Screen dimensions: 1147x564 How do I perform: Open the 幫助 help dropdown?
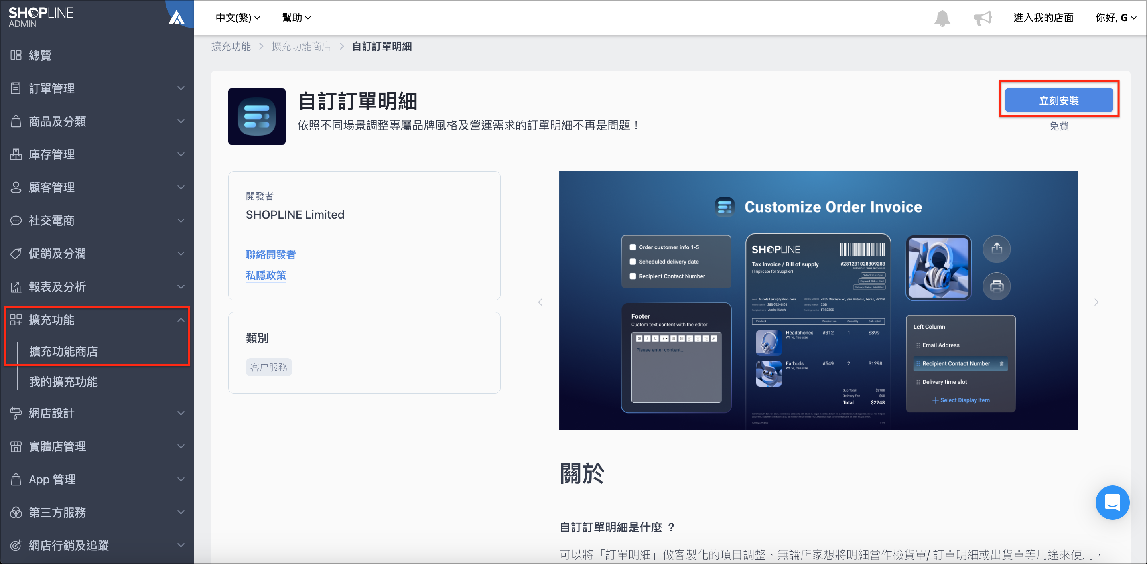click(297, 18)
